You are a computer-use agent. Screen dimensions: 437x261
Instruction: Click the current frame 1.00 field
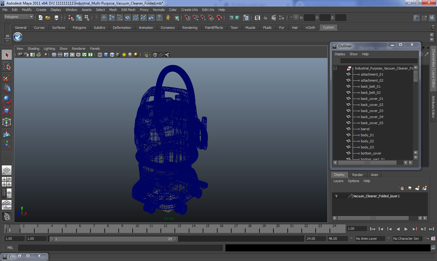point(357,229)
